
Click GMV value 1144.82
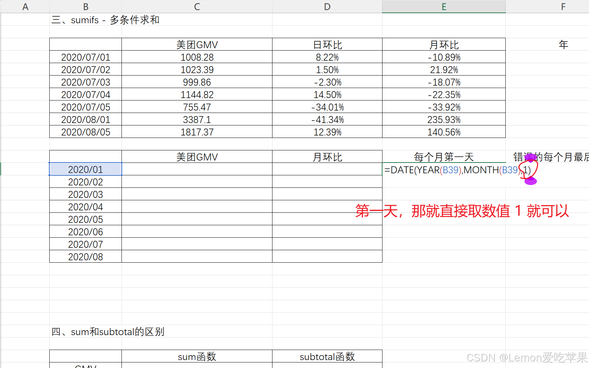[197, 94]
